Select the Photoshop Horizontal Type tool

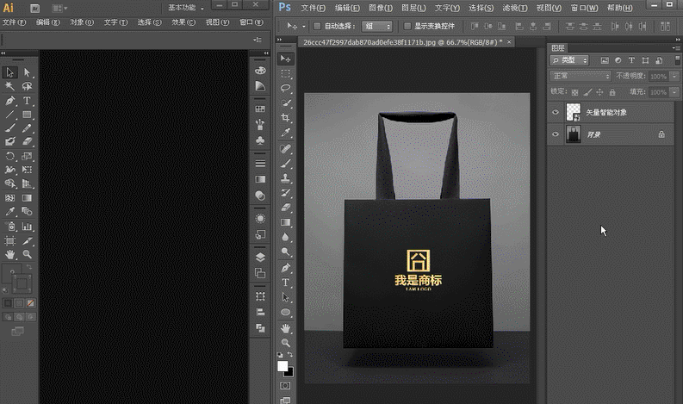click(x=285, y=283)
